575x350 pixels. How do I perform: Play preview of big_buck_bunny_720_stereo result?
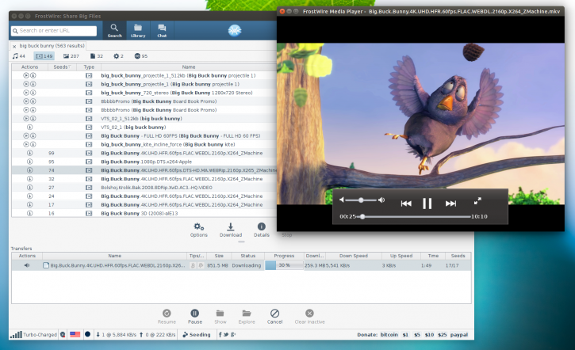coord(26,93)
